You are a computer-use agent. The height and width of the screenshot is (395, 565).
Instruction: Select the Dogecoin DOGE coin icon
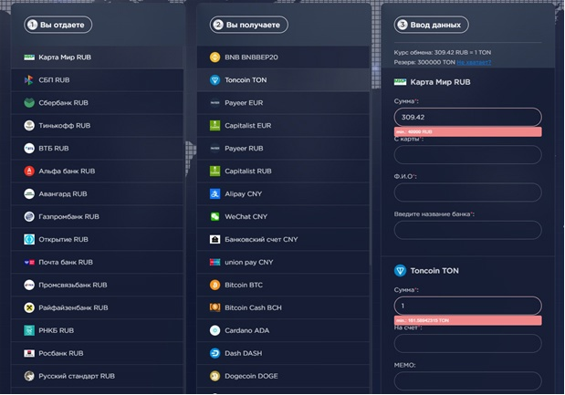[x=214, y=376]
